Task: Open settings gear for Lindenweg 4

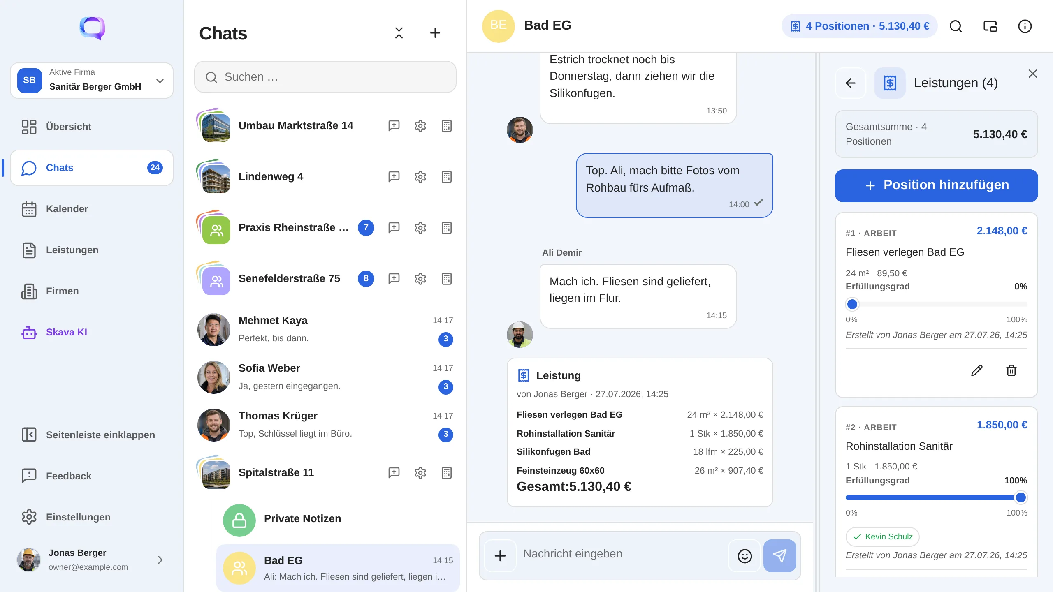Action: (x=420, y=176)
